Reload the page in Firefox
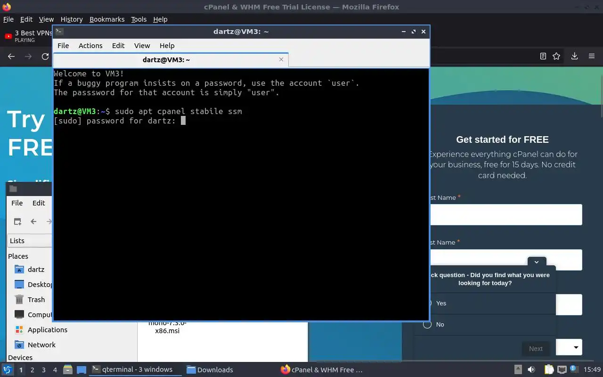The width and height of the screenshot is (603, 377). click(x=45, y=56)
